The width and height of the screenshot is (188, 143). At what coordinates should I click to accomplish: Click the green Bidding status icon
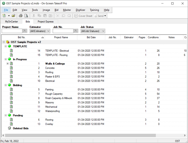click(10, 85)
